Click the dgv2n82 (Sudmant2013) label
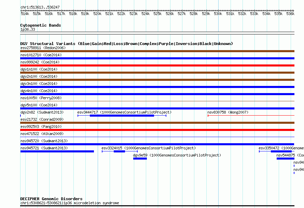 pyautogui.click(x=42, y=112)
